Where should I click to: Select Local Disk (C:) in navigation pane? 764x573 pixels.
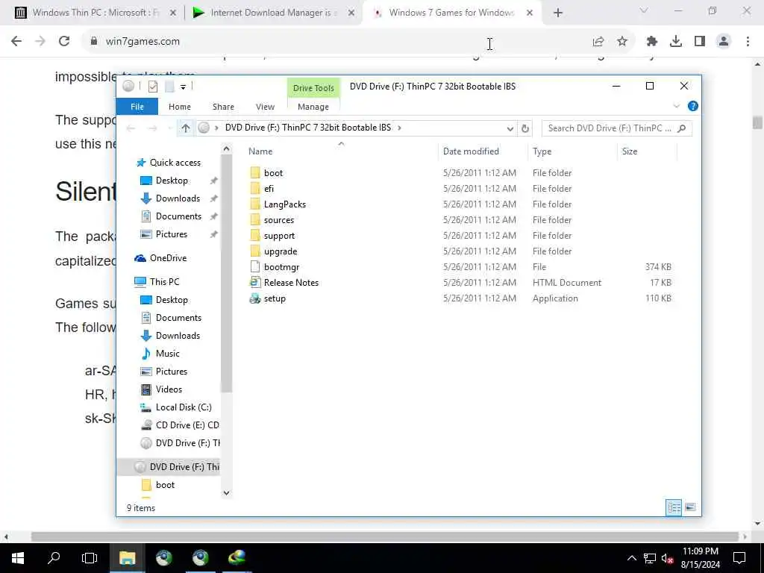[184, 407]
